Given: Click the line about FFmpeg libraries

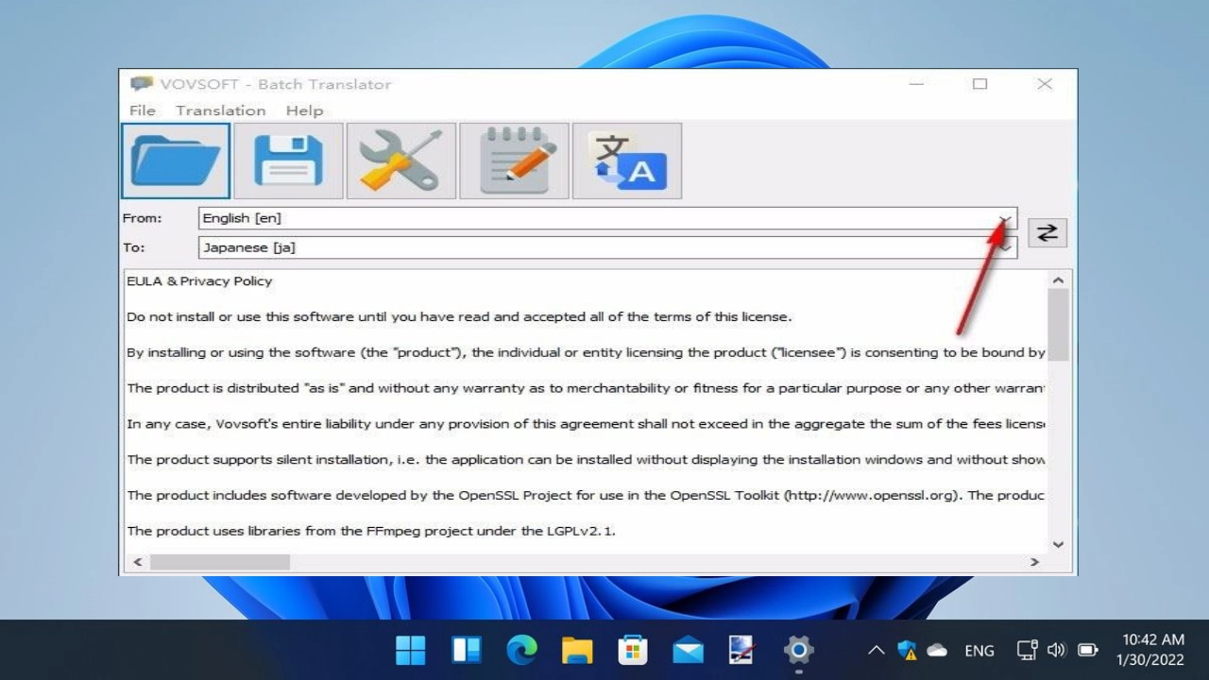Looking at the screenshot, I should (371, 531).
